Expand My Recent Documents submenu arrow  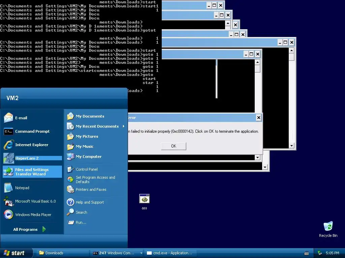point(123,126)
